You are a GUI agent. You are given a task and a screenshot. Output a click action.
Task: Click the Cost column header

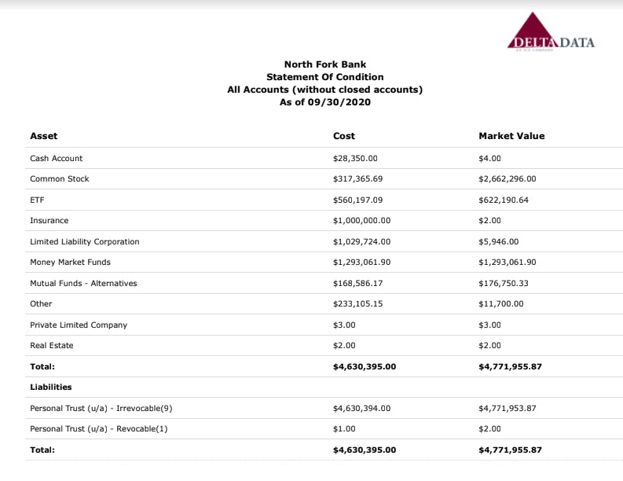(x=343, y=136)
